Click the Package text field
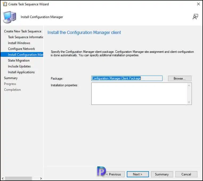The height and width of the screenshot is (181, 203). 127,78
